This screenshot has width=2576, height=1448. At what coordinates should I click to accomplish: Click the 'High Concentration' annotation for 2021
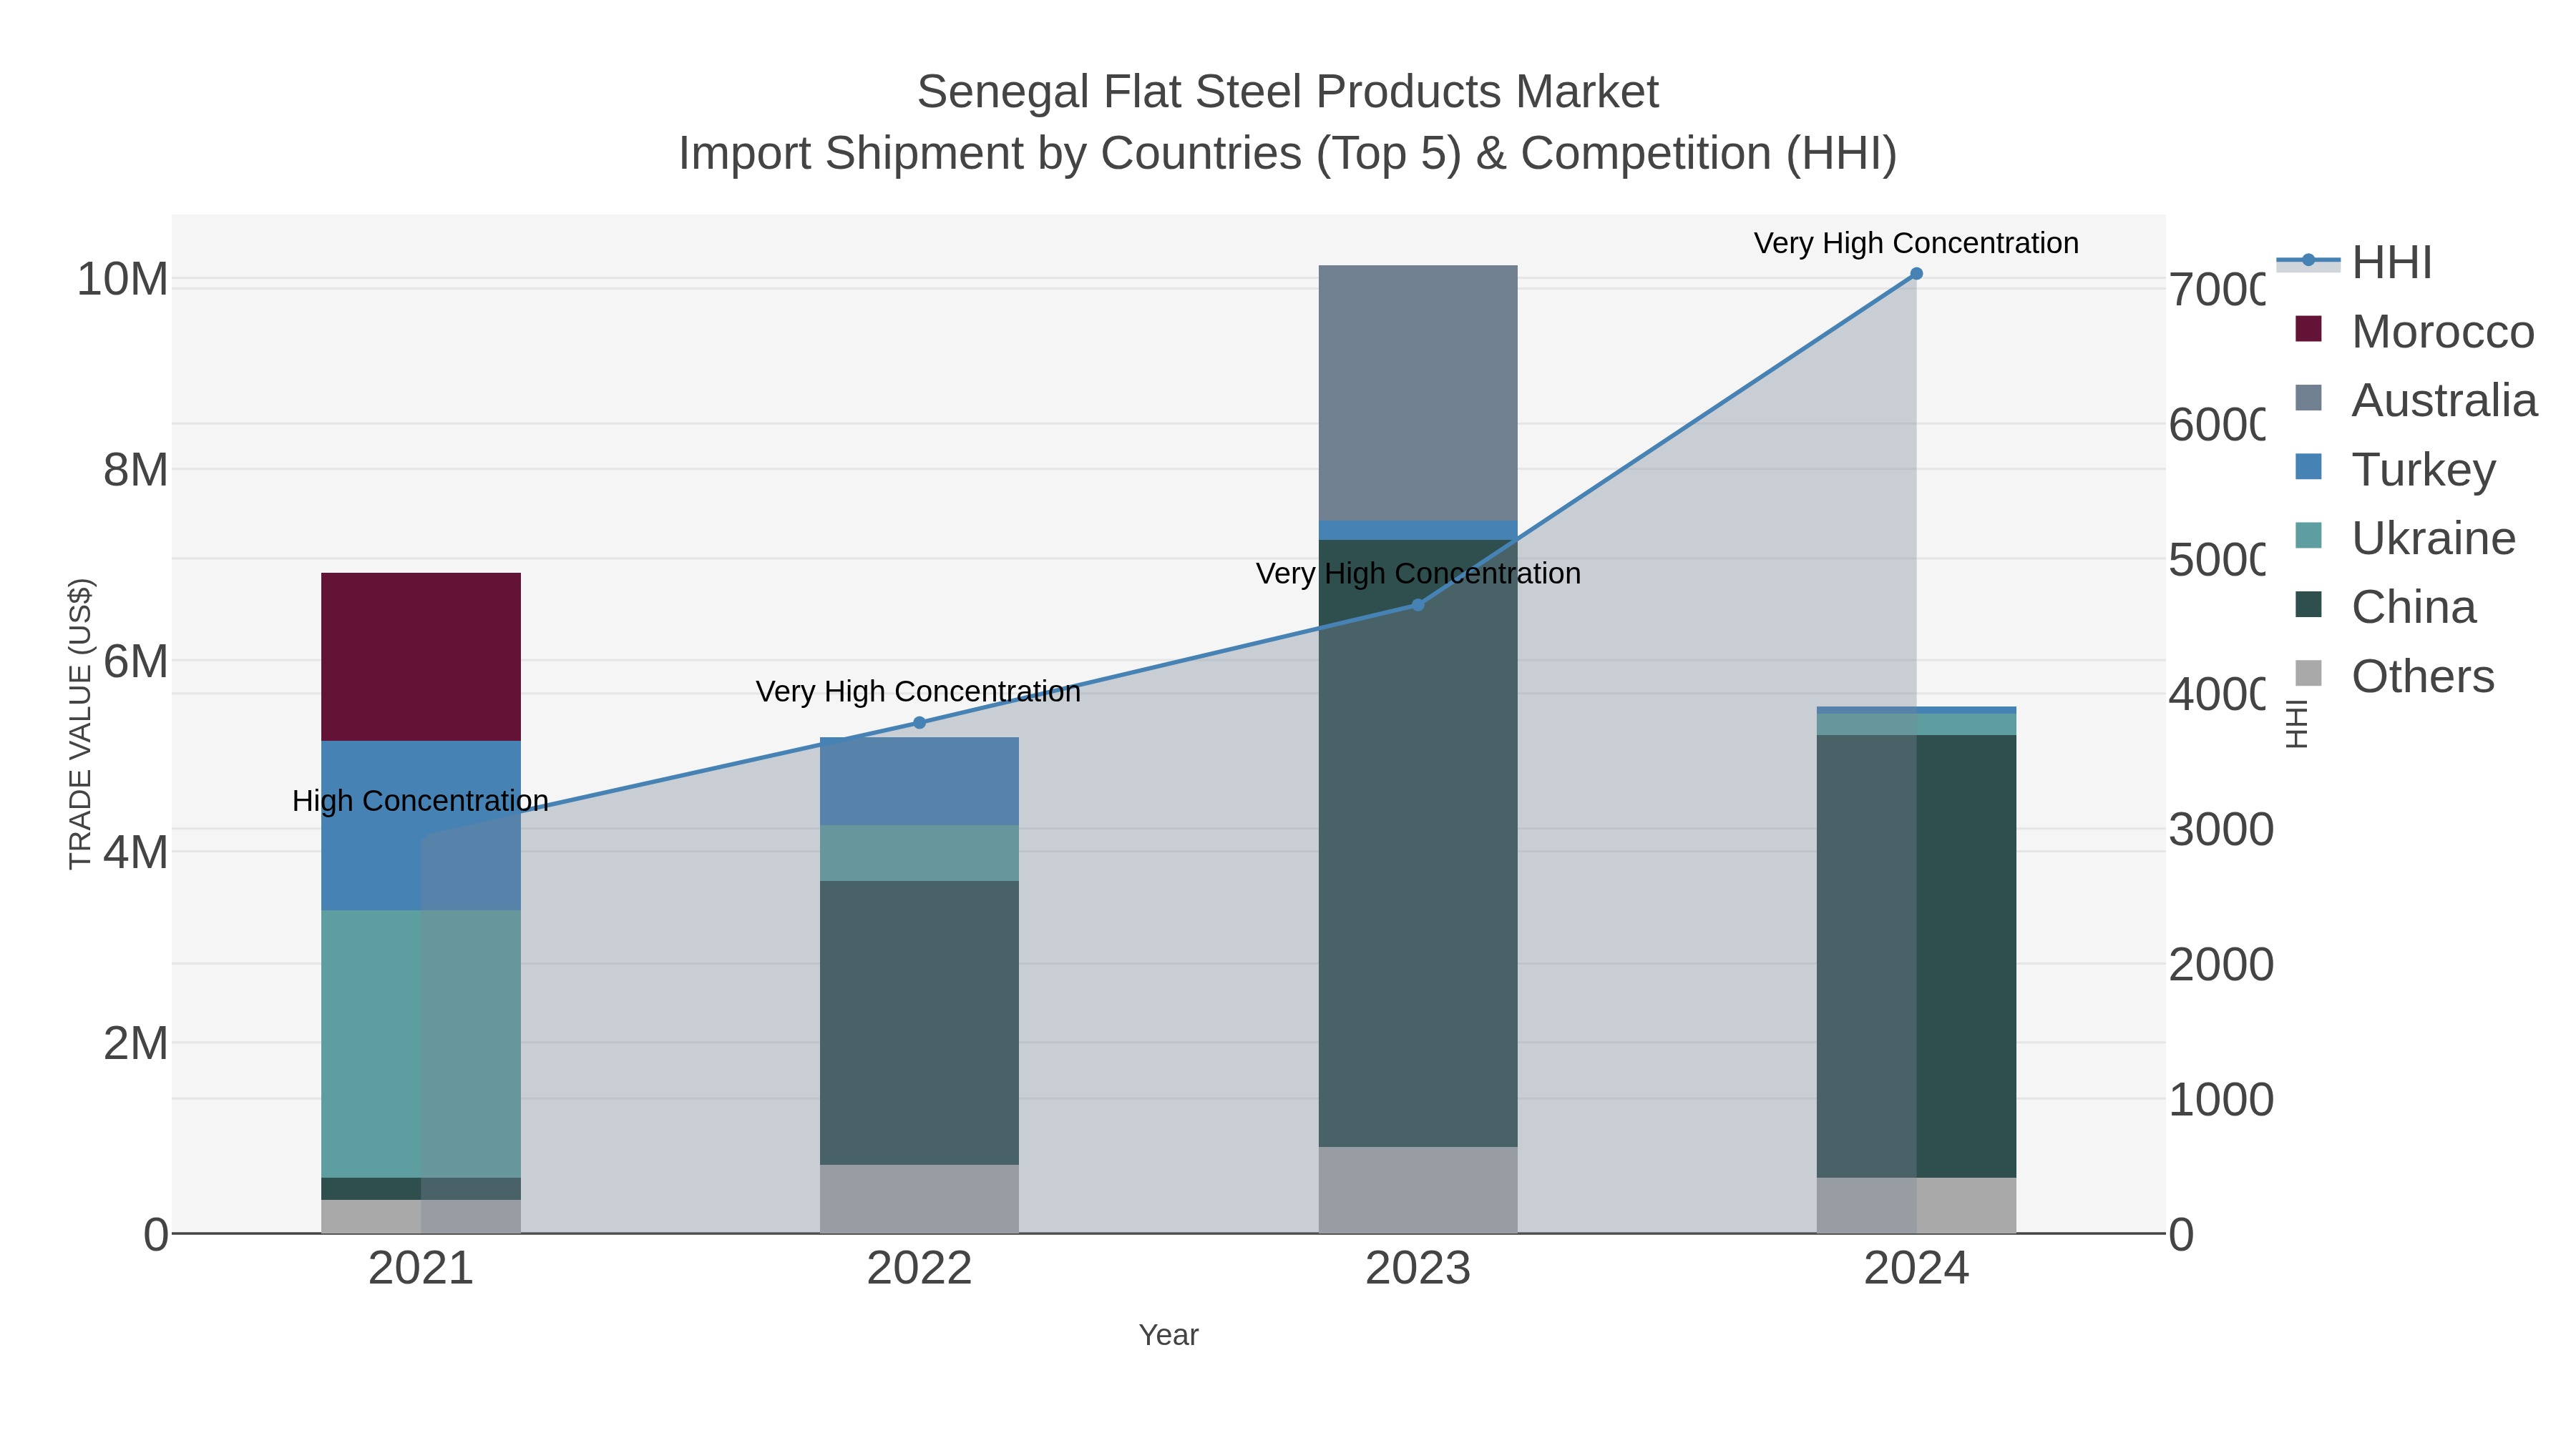click(420, 800)
